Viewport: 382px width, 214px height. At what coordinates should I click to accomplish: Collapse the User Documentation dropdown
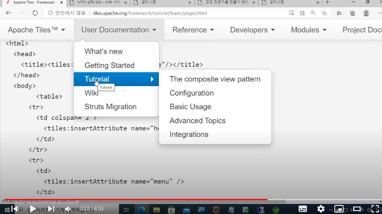click(x=119, y=30)
